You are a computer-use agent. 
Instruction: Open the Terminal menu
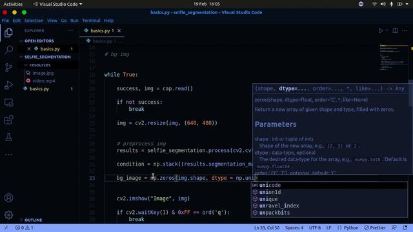click(x=91, y=21)
